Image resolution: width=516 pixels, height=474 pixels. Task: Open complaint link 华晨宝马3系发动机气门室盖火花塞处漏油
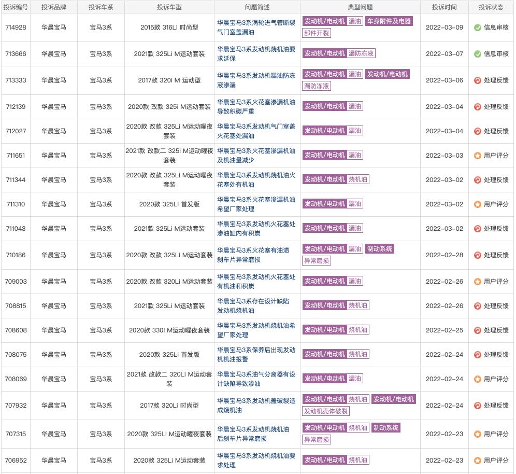[256, 131]
